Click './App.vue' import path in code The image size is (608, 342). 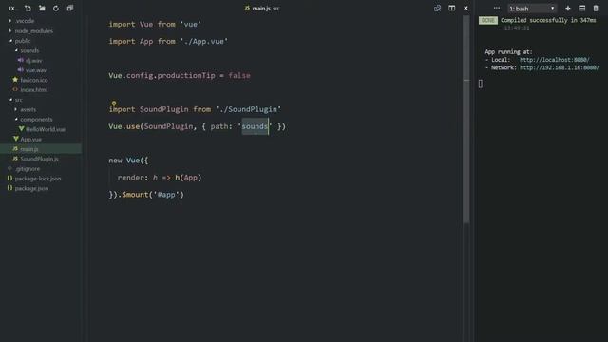coord(204,42)
